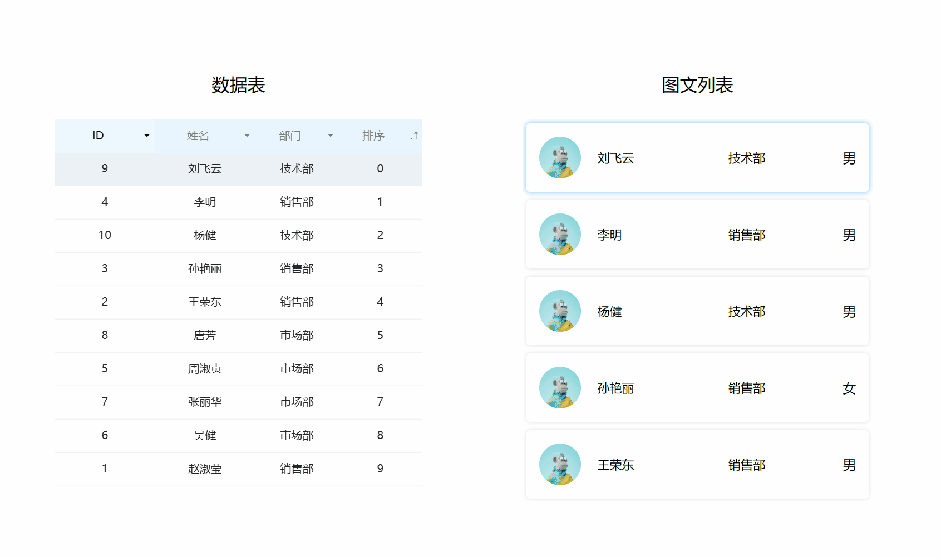Click the 李明 card avatar
941x558 pixels.
pos(560,235)
